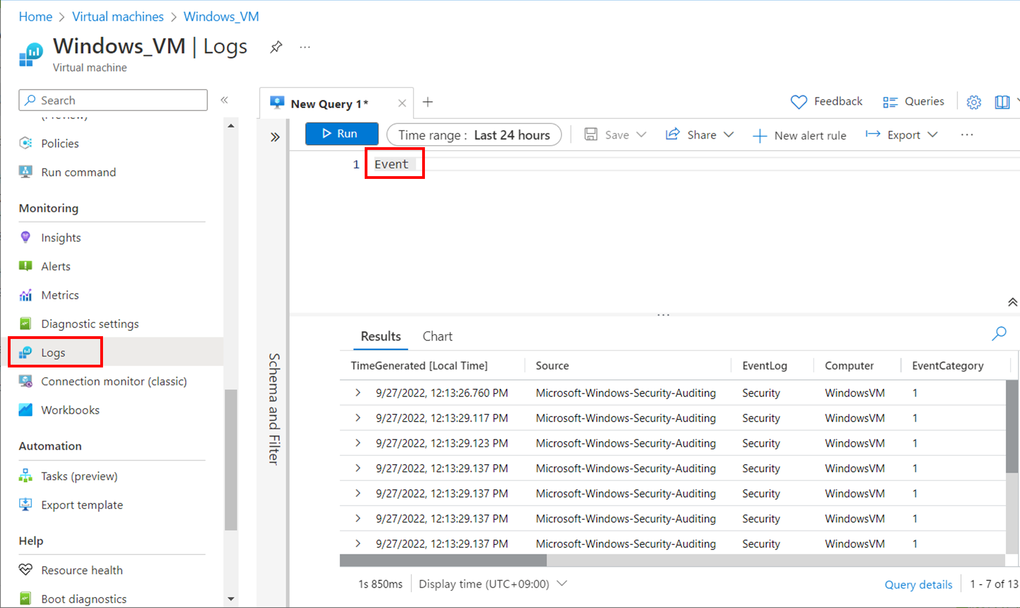The height and width of the screenshot is (608, 1020).
Task: Select the Logs menu item
Action: pos(53,352)
